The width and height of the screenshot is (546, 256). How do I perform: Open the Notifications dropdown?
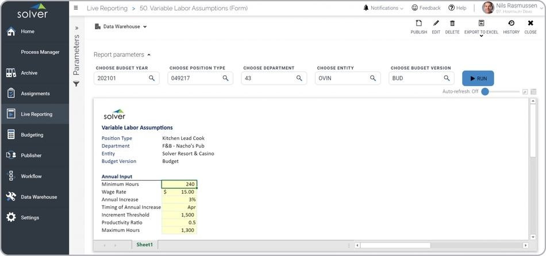pos(383,8)
